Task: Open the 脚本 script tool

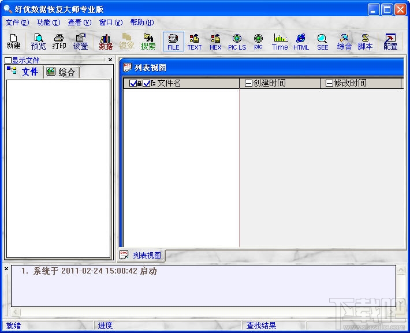Action: point(365,42)
